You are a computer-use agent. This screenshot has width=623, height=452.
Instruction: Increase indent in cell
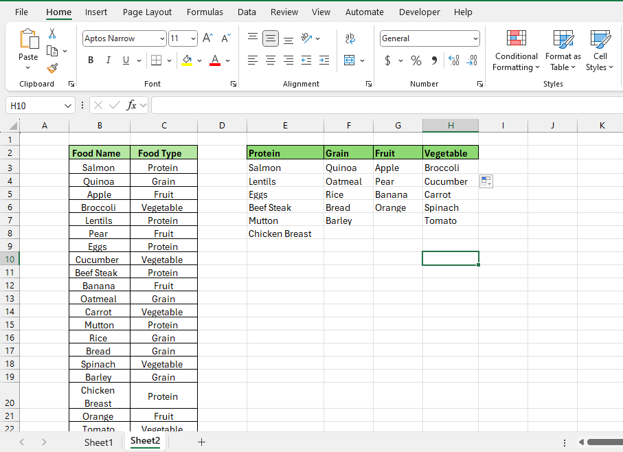tap(324, 60)
